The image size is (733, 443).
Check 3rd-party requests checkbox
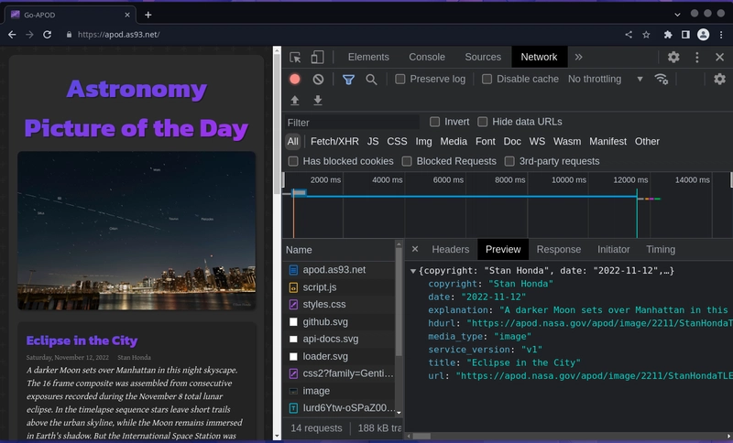509,161
